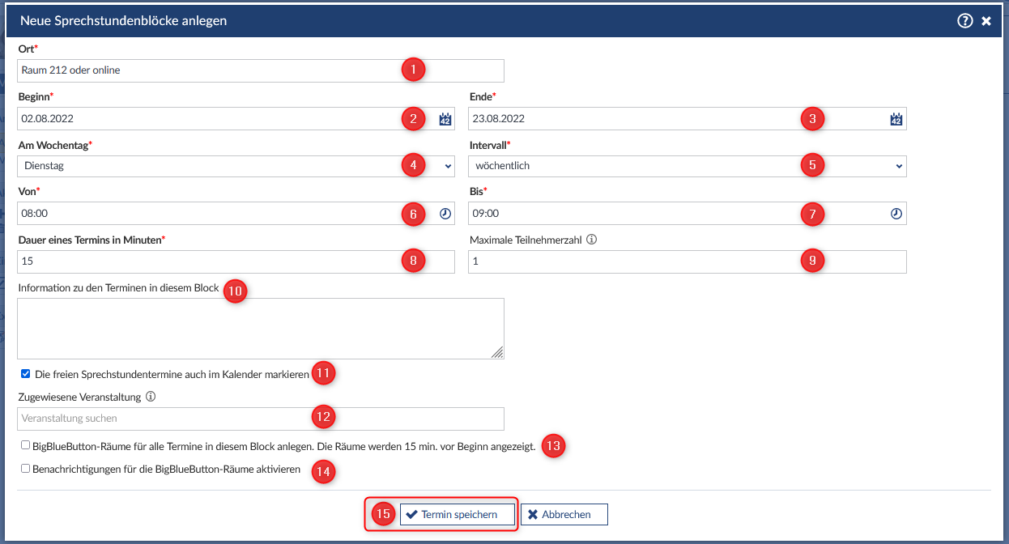Enable Benachrichtigungen für BigBlueButton-Räume checkbox
This screenshot has width=1009, height=544.
[x=26, y=469]
